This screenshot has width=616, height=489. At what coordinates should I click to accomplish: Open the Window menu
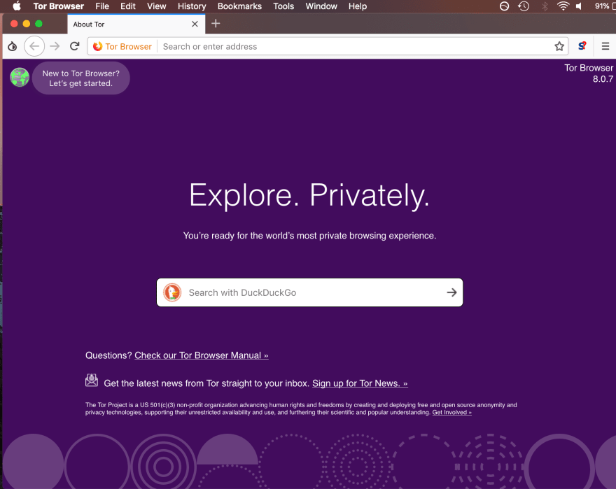coord(321,6)
